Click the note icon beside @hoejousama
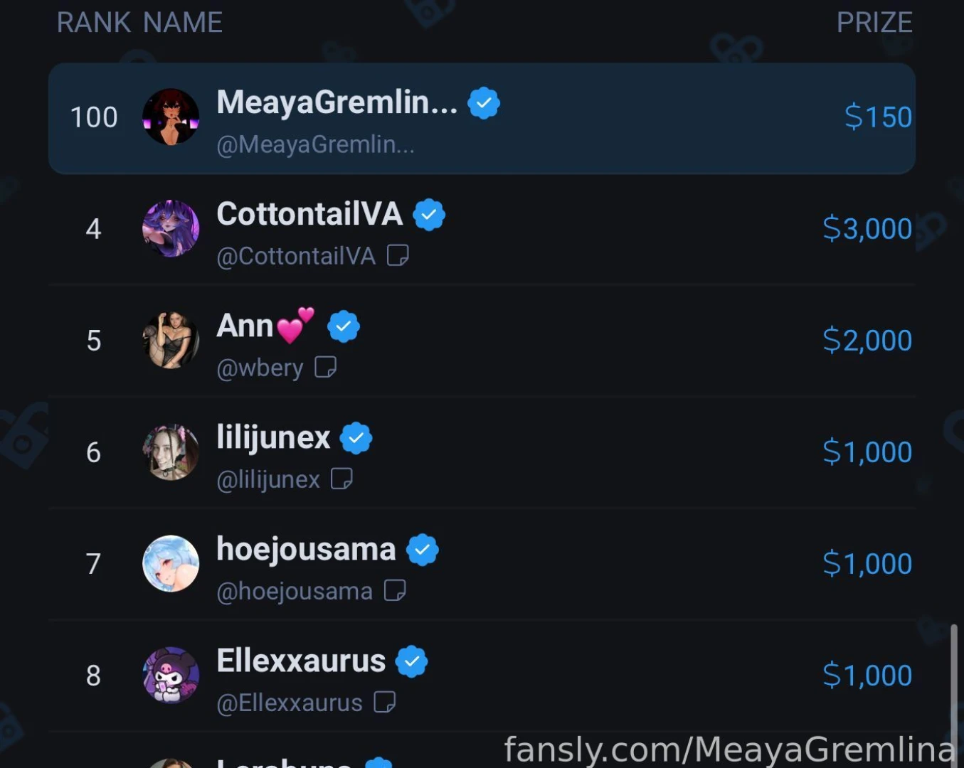Viewport: 964px width, 768px height. pyautogui.click(x=395, y=590)
